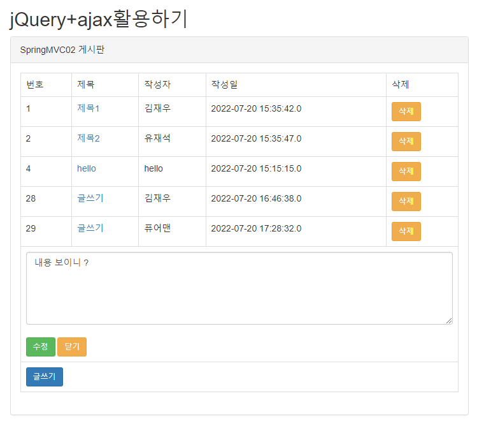Delete post 29 with 삭제 button
This screenshot has width=484, height=426.
tap(406, 231)
